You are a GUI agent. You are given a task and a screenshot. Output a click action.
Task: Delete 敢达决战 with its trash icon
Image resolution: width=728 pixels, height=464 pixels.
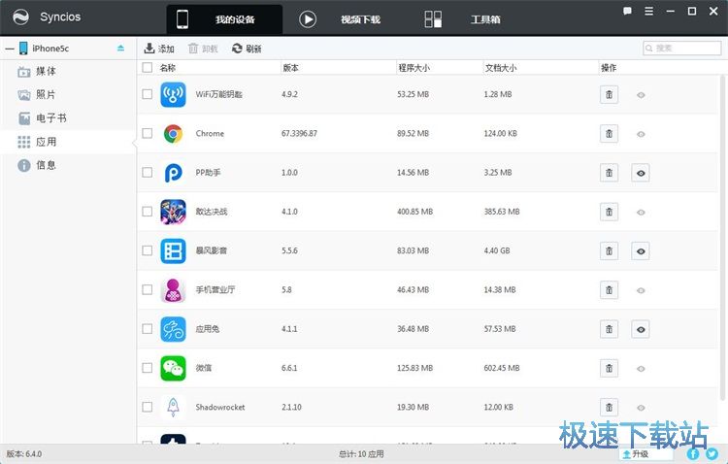click(610, 212)
